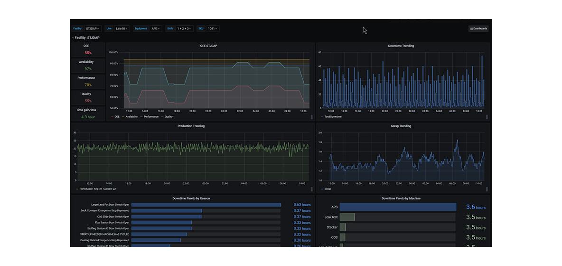Viewport: 562px width, 266px height.
Task: Toggle the OEE series in legend
Action: [x=117, y=116]
